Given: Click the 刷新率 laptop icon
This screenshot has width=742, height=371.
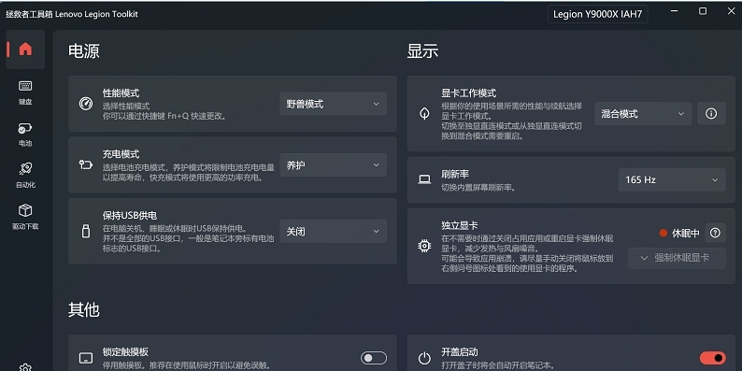Looking at the screenshot, I should coord(424,179).
